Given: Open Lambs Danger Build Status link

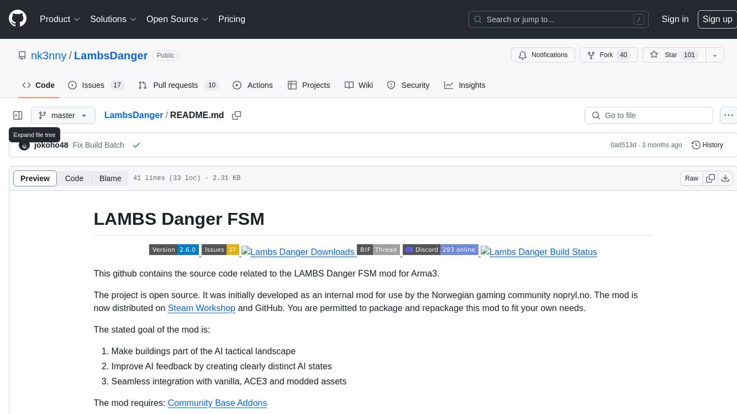Looking at the screenshot, I should pyautogui.click(x=539, y=251).
